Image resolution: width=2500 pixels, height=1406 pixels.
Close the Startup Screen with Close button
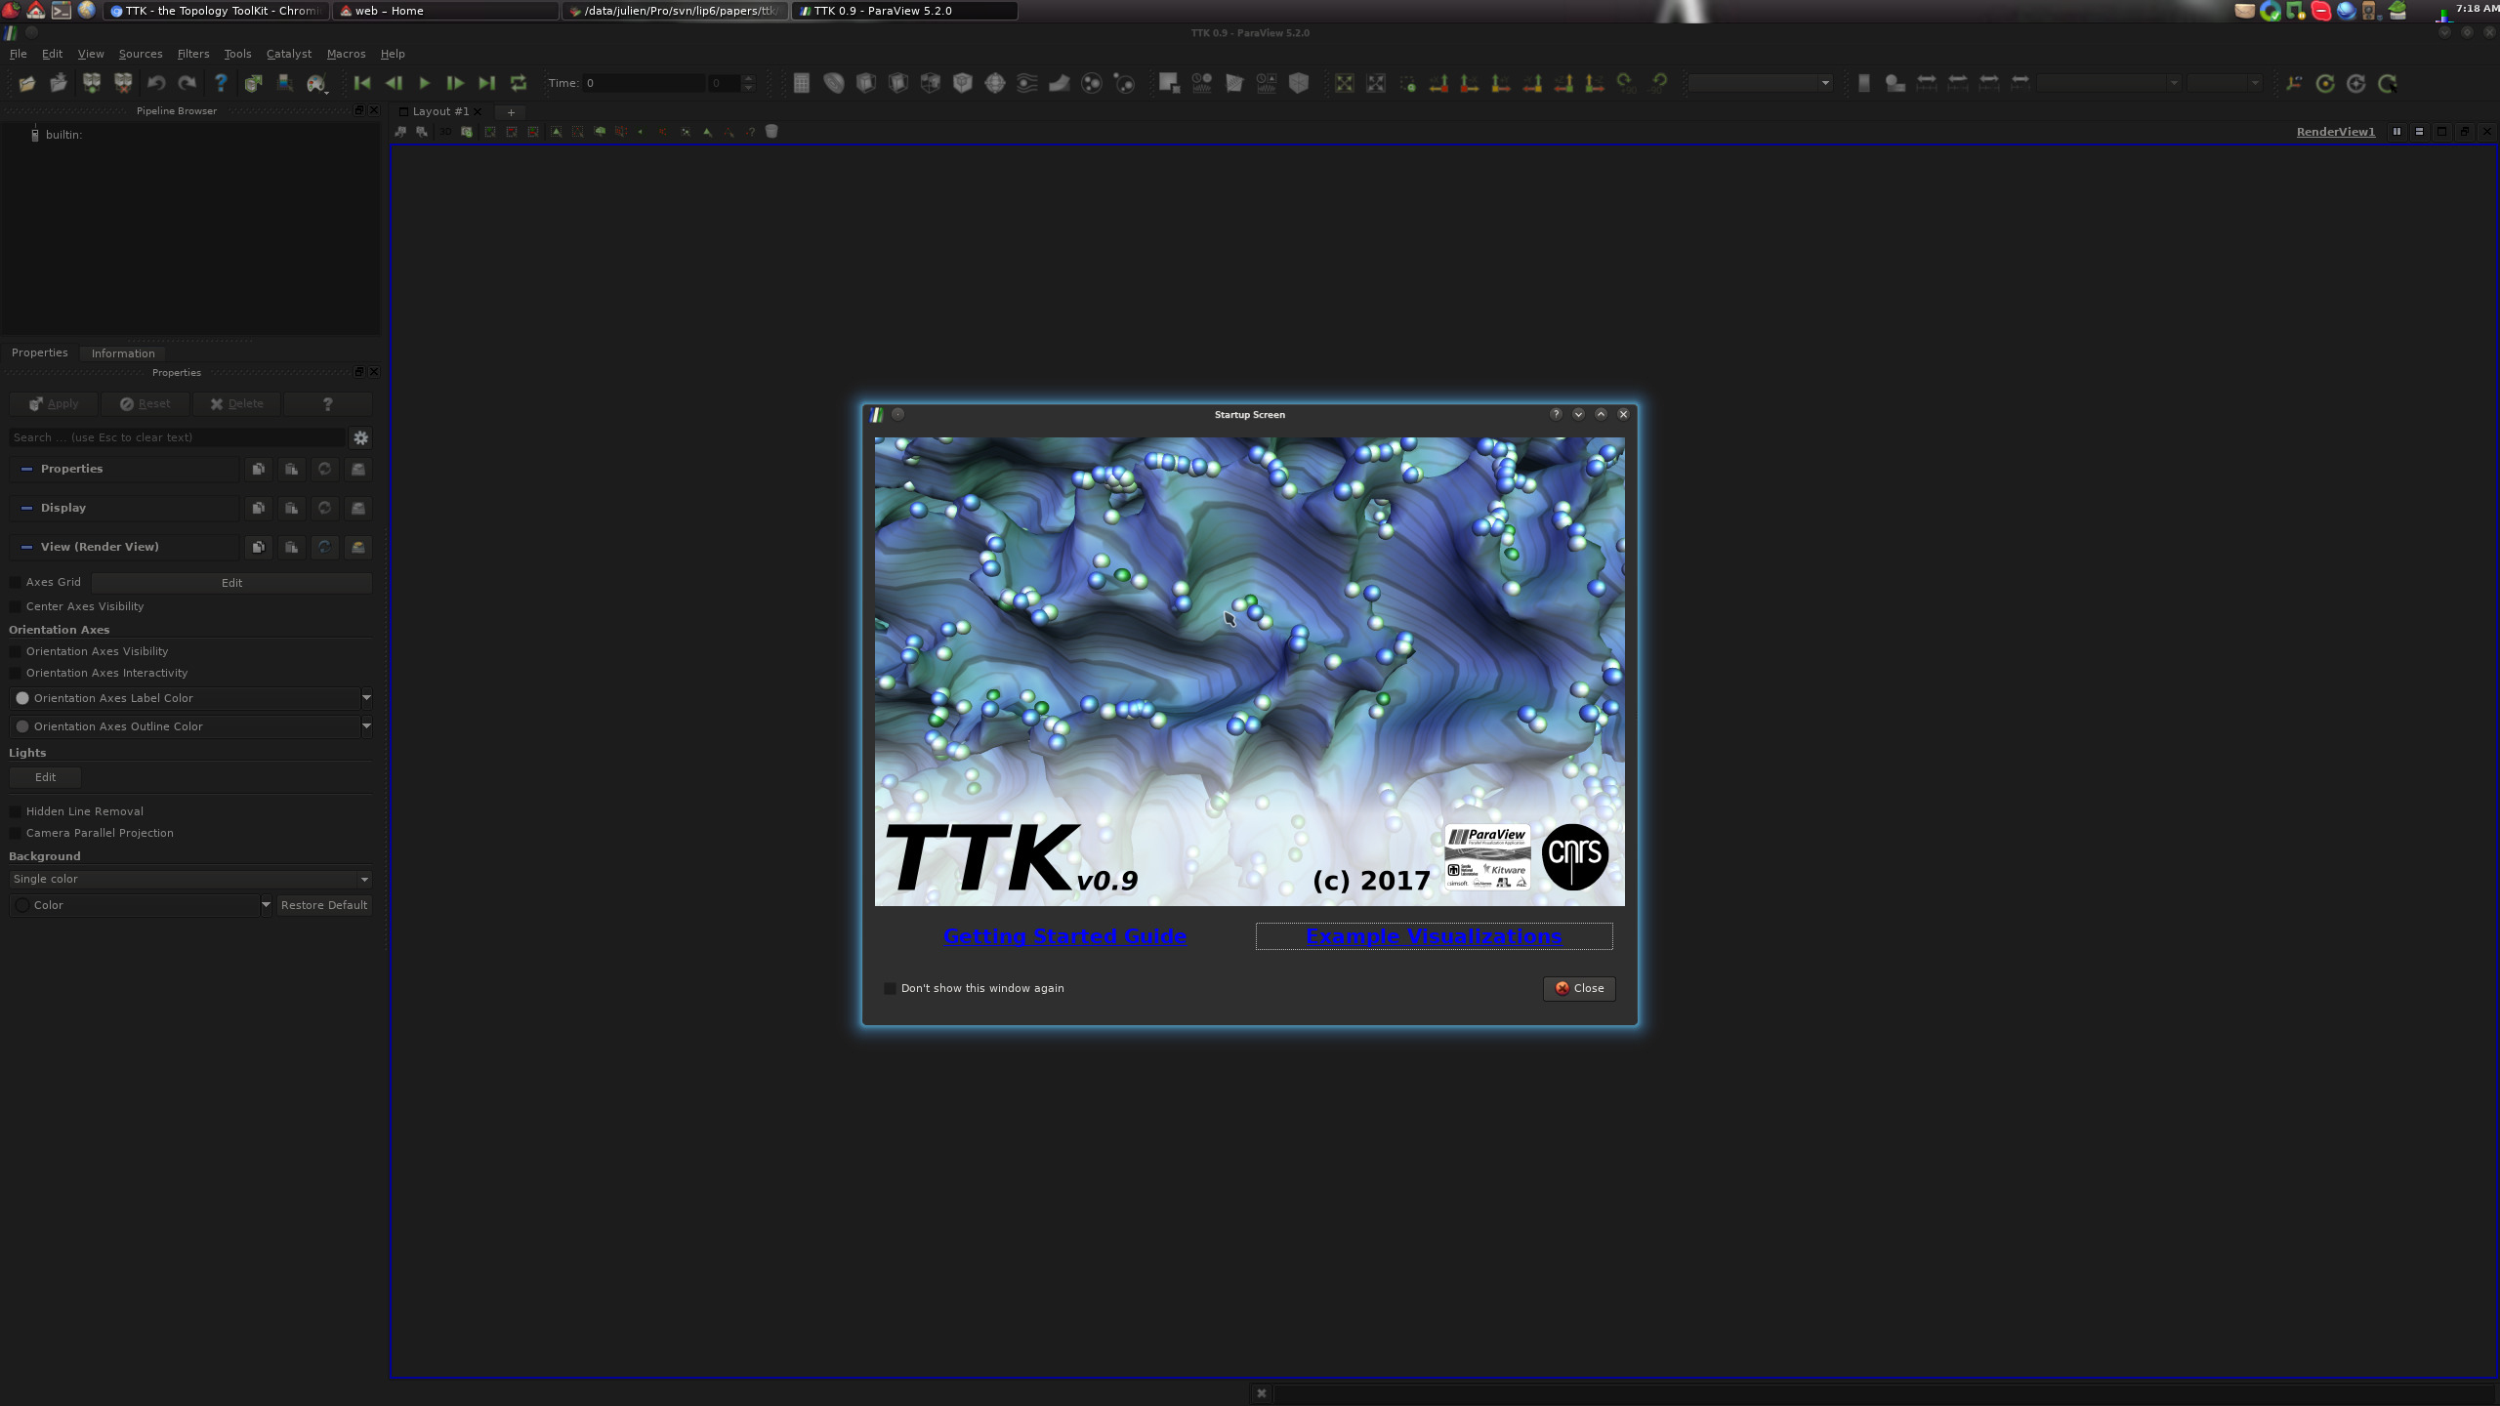1578,988
